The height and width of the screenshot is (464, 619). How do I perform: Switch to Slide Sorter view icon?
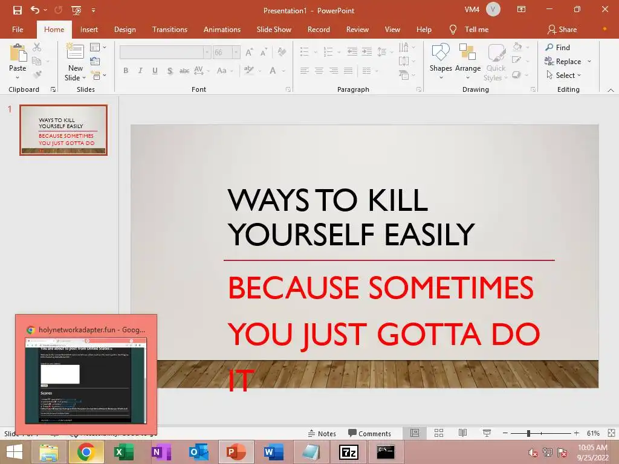439,433
